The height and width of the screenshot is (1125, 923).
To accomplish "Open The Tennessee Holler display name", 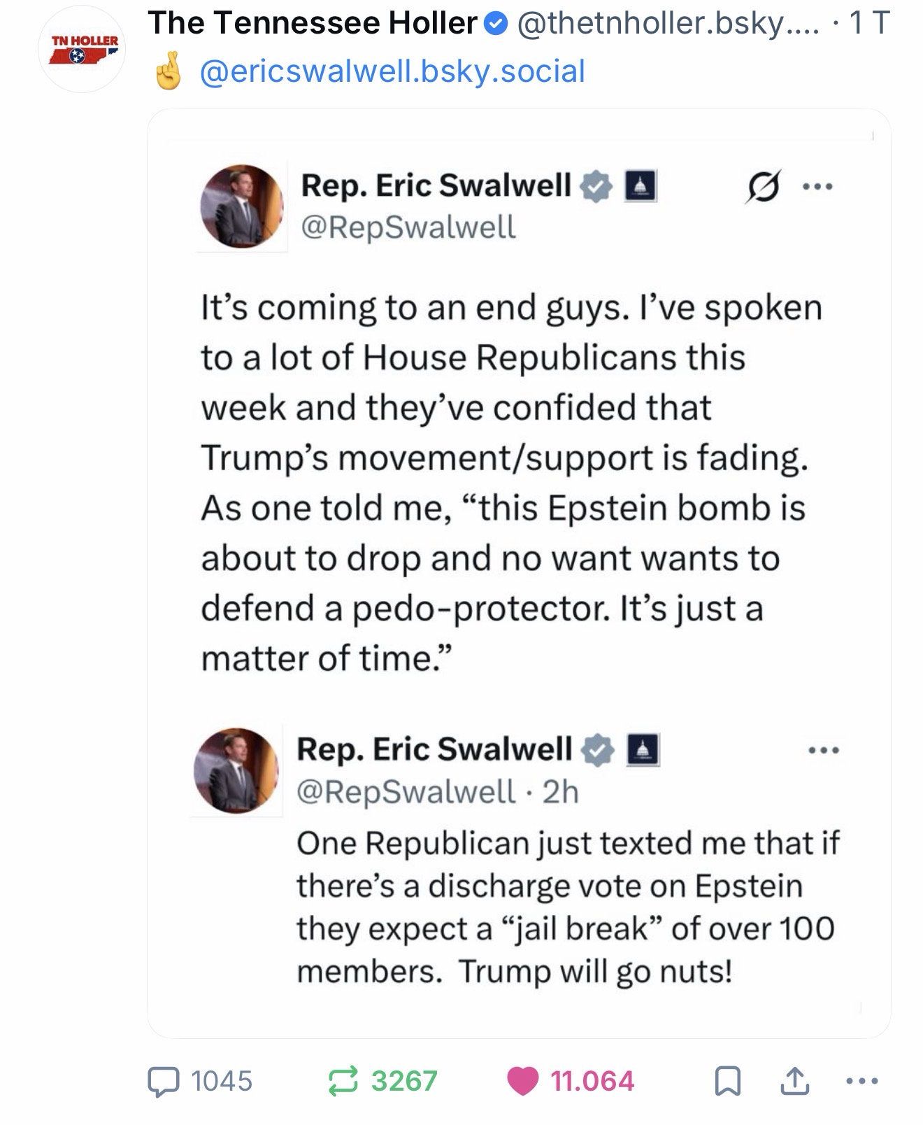I will 312,24.
